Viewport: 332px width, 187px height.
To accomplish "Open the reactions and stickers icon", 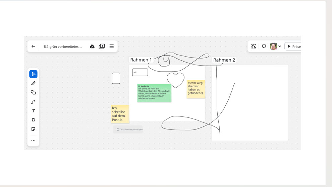I will pos(254,46).
